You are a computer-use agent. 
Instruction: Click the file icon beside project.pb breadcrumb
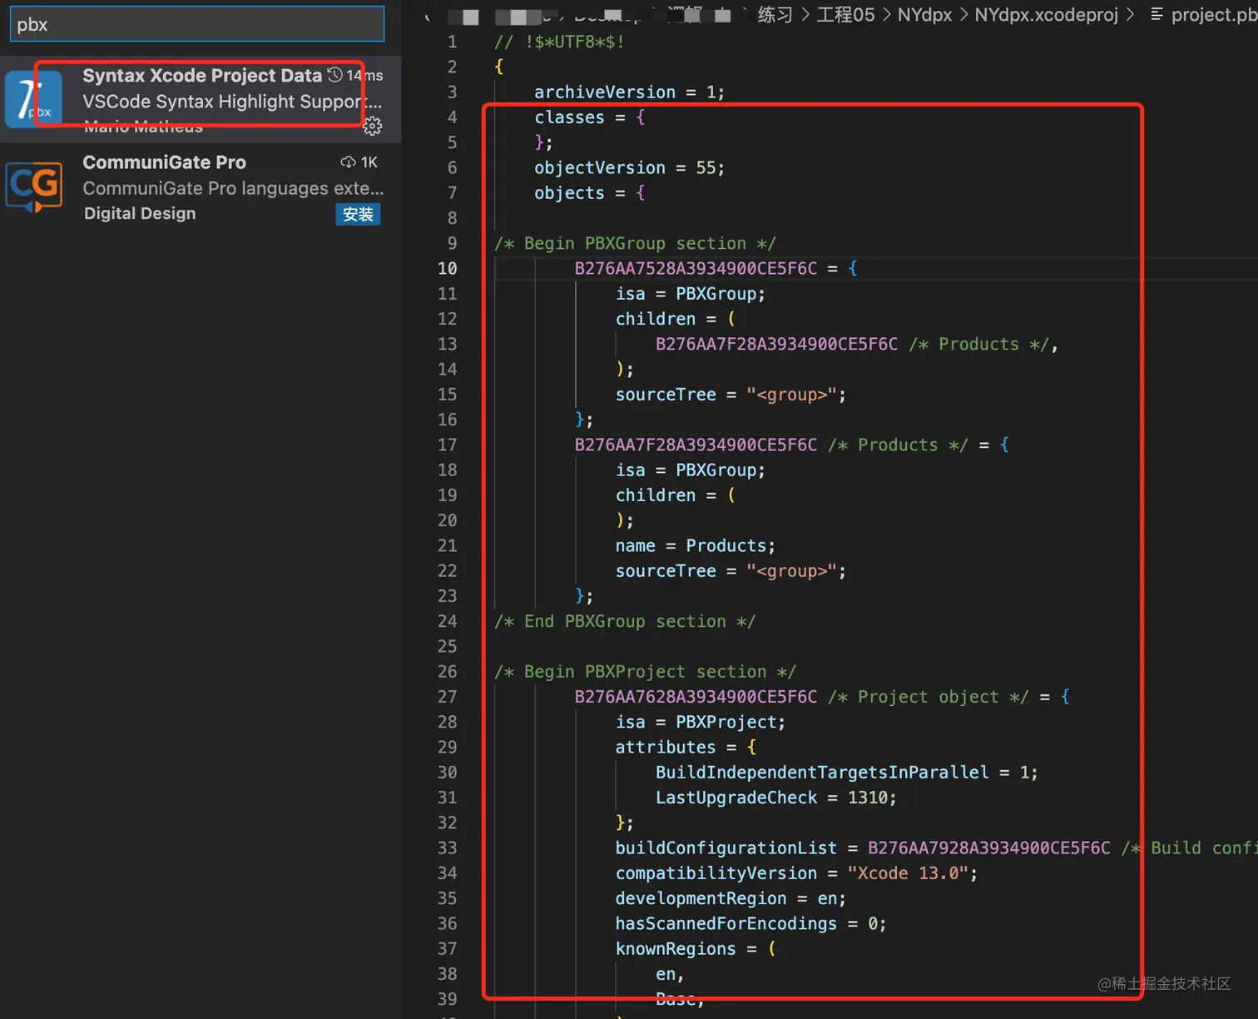(x=1156, y=14)
